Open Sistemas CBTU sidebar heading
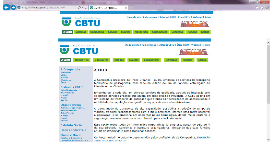 71,87
